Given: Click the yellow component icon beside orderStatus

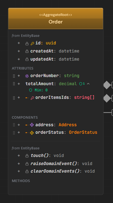Looking at the screenshot, I should coord(32,133).
